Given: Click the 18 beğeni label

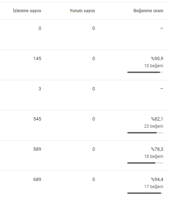Looking at the screenshot, I should click(154, 156).
